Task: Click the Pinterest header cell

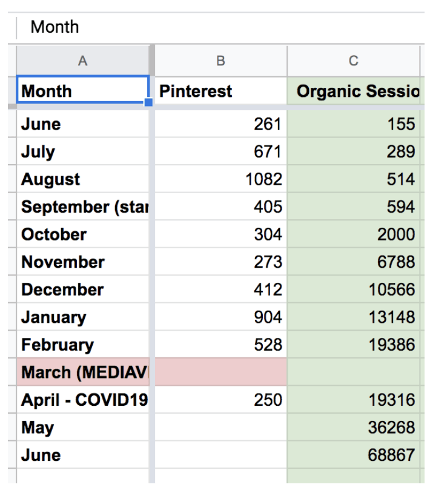Action: 220,91
